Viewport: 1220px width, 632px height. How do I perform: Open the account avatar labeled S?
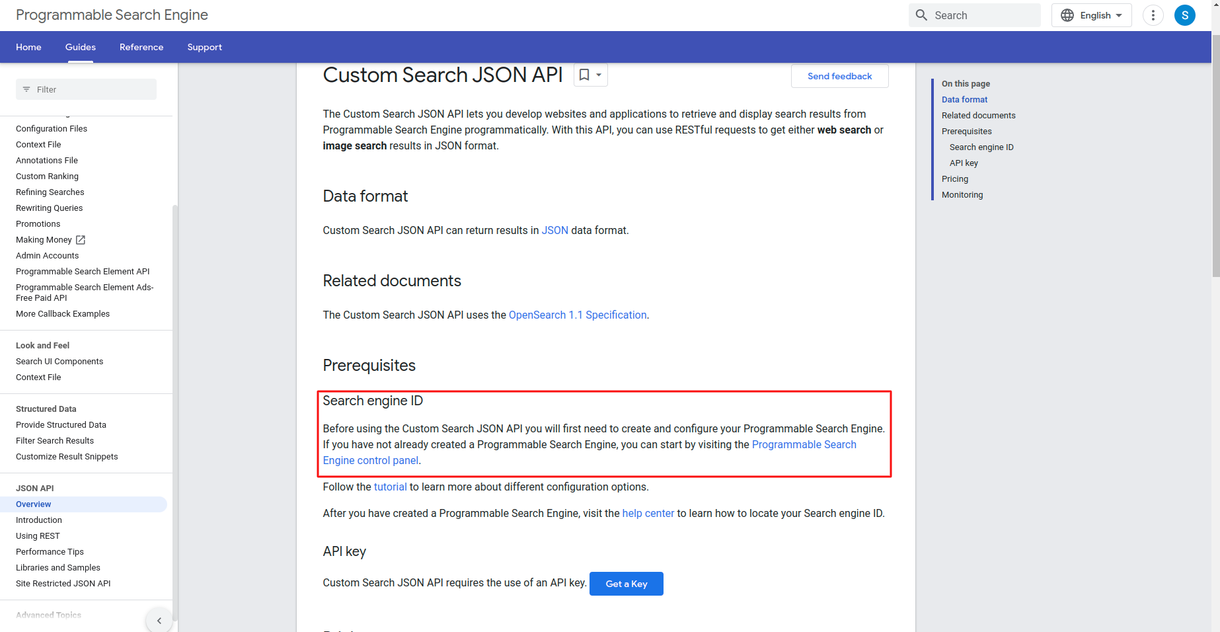click(1184, 15)
